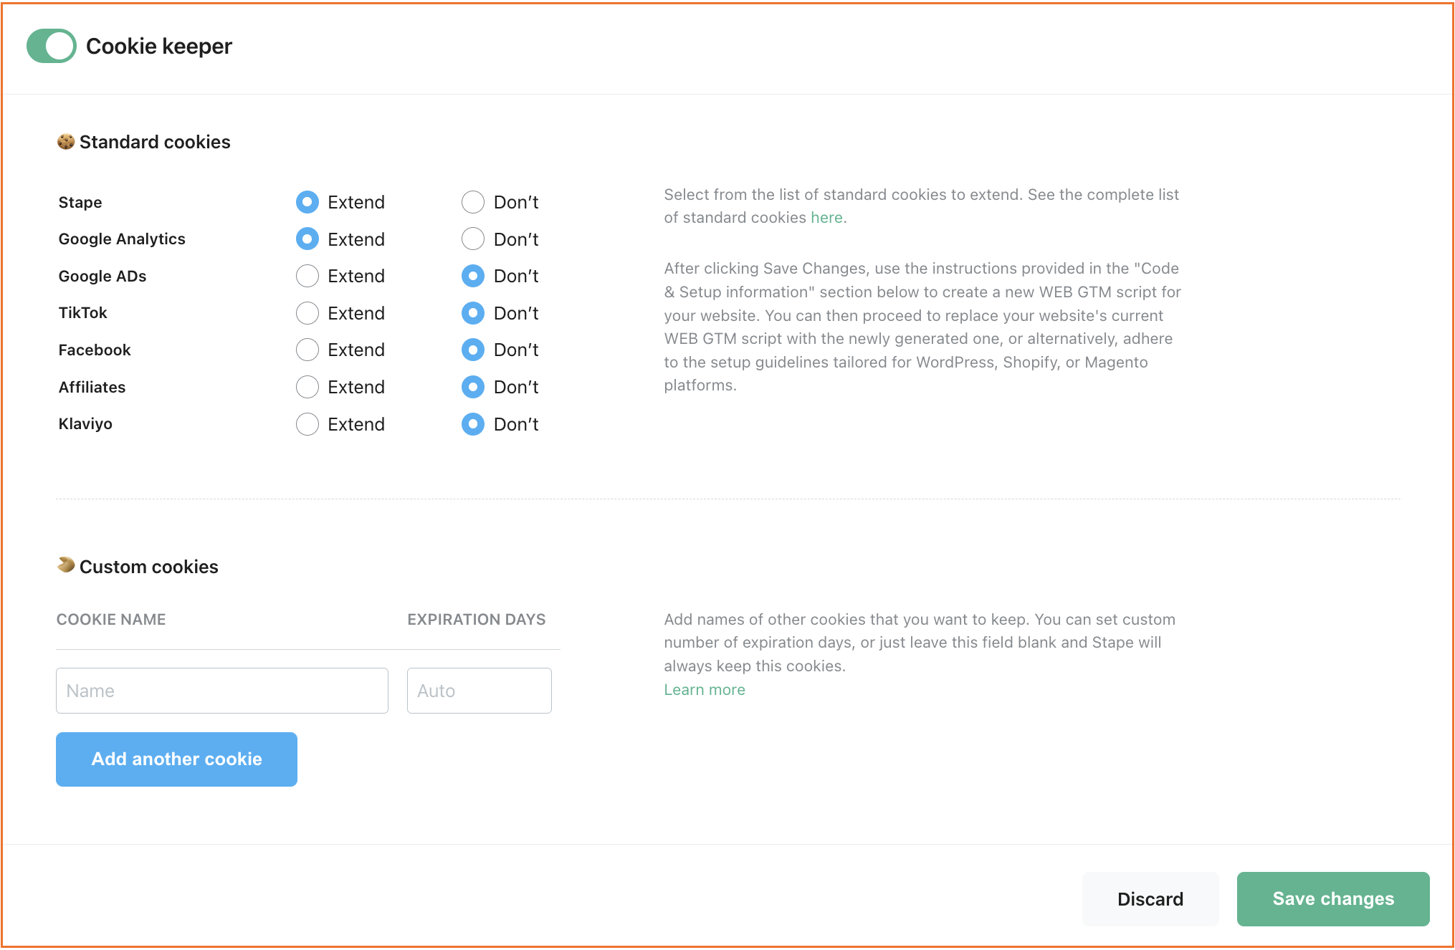Click the Save changes button

click(x=1333, y=899)
